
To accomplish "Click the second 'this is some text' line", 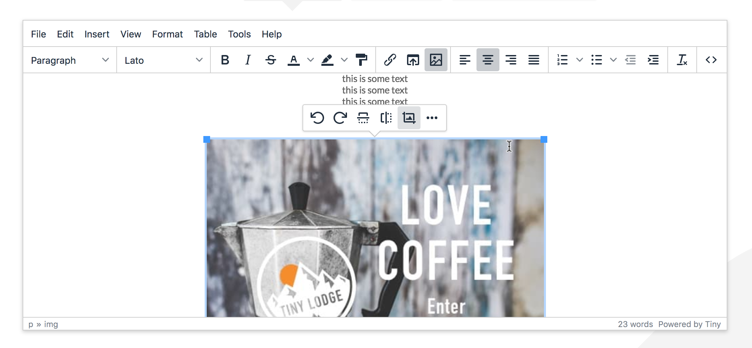I will tap(375, 90).
